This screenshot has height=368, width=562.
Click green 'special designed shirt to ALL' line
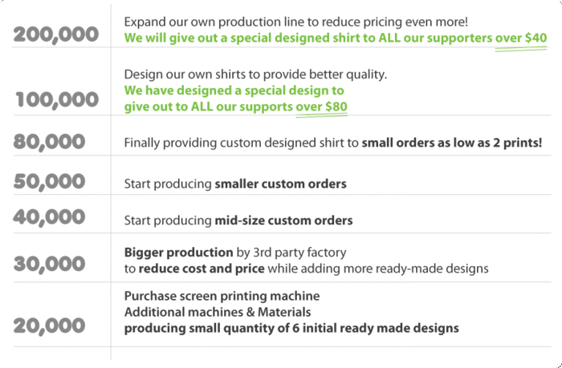(336, 38)
